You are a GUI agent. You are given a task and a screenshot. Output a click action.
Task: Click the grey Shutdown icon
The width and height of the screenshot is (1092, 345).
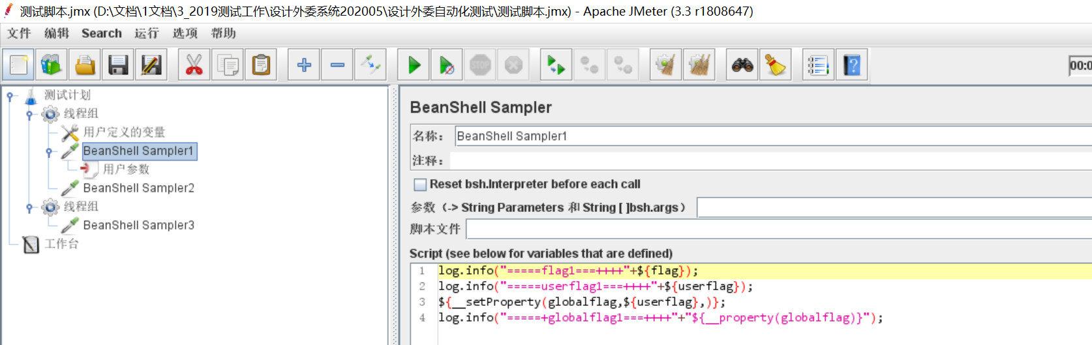[513, 65]
